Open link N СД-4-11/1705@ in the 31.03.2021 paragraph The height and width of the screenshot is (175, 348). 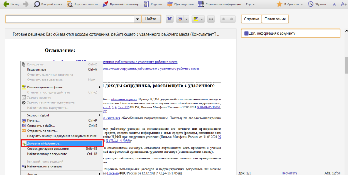tap(118, 141)
